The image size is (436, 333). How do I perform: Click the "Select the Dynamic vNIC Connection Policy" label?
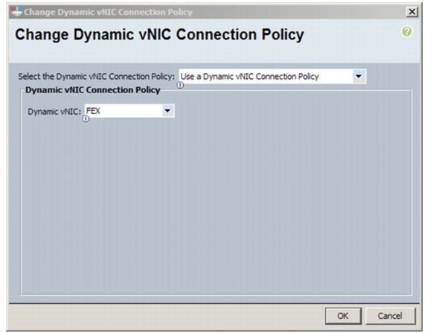click(96, 76)
